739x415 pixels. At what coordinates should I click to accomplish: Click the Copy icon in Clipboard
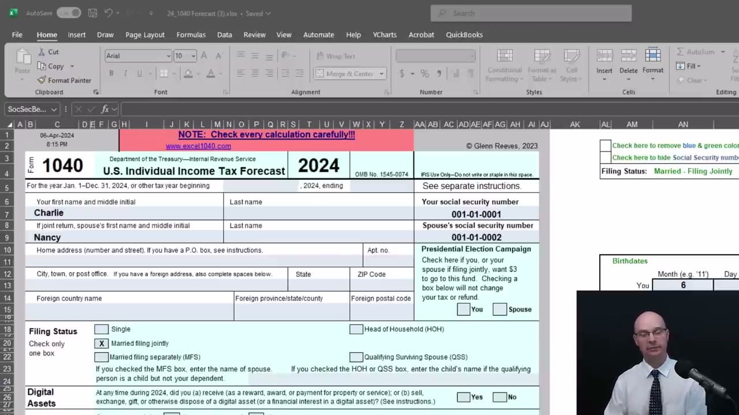[x=42, y=66]
